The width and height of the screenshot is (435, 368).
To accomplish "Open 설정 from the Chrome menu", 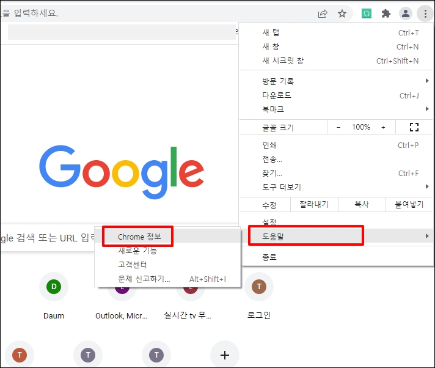I will (336, 222).
